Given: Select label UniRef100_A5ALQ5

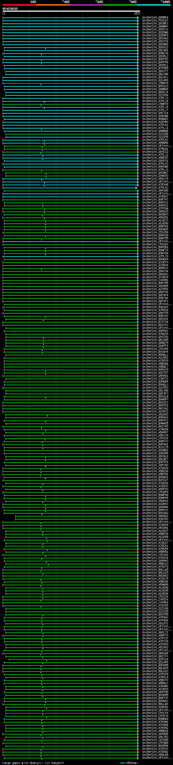Looking at the screenshot, I should (155, 755).
